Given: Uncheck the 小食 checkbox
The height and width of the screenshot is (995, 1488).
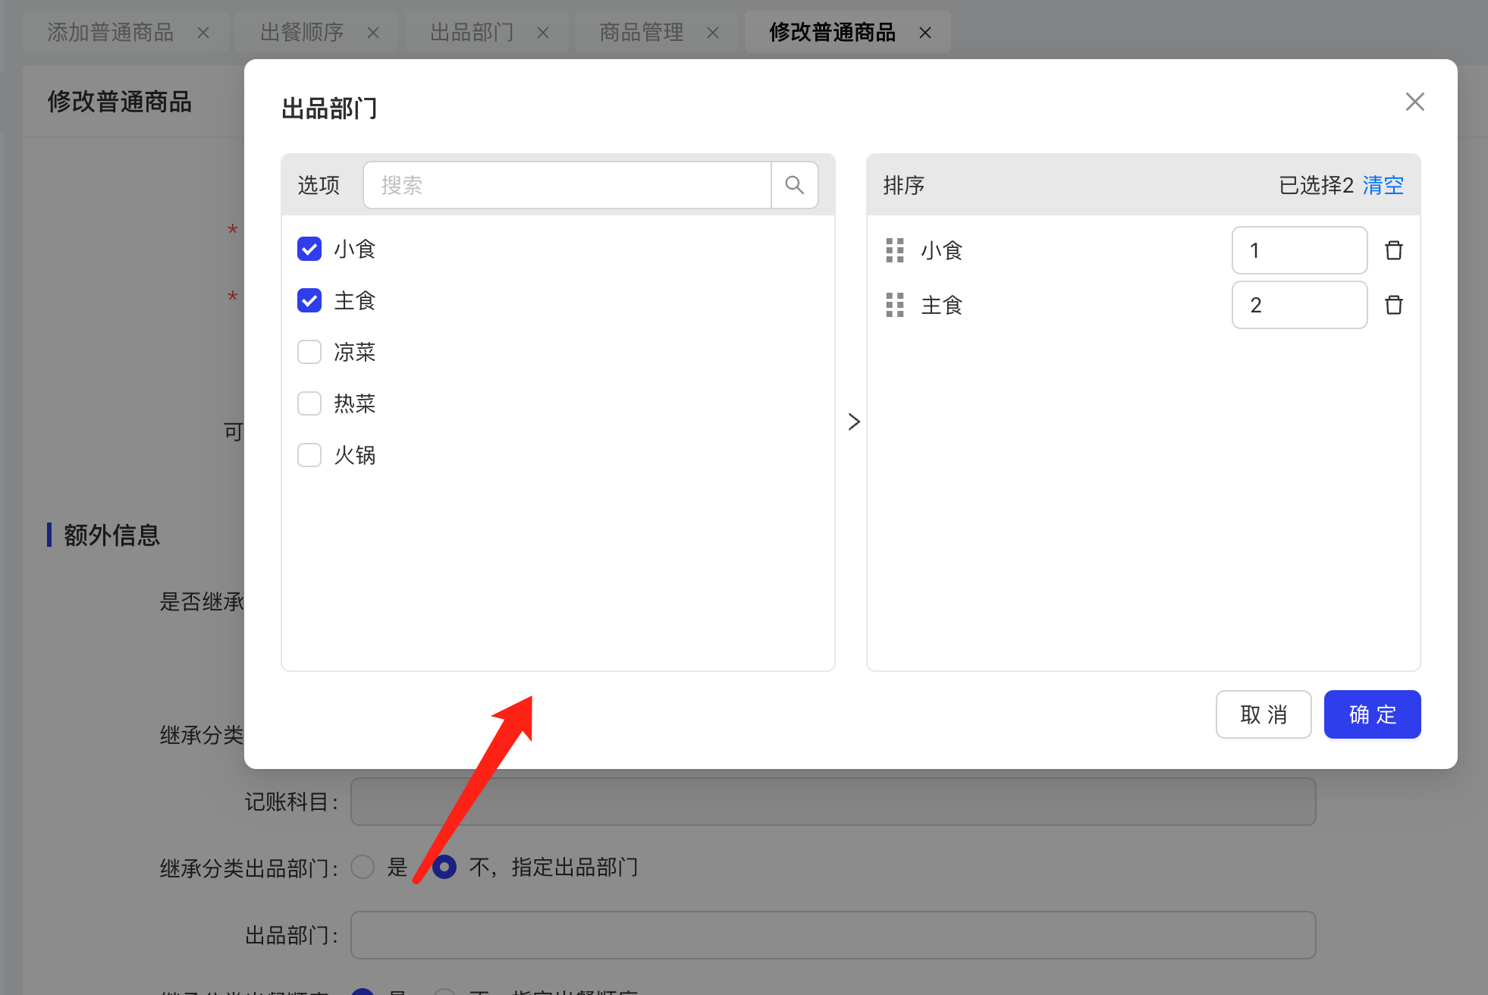Looking at the screenshot, I should [x=309, y=249].
